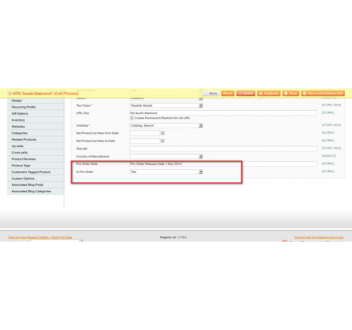The width and height of the screenshot is (352, 330).
Task: Open the Tax Class dropdown
Action: coord(166,105)
